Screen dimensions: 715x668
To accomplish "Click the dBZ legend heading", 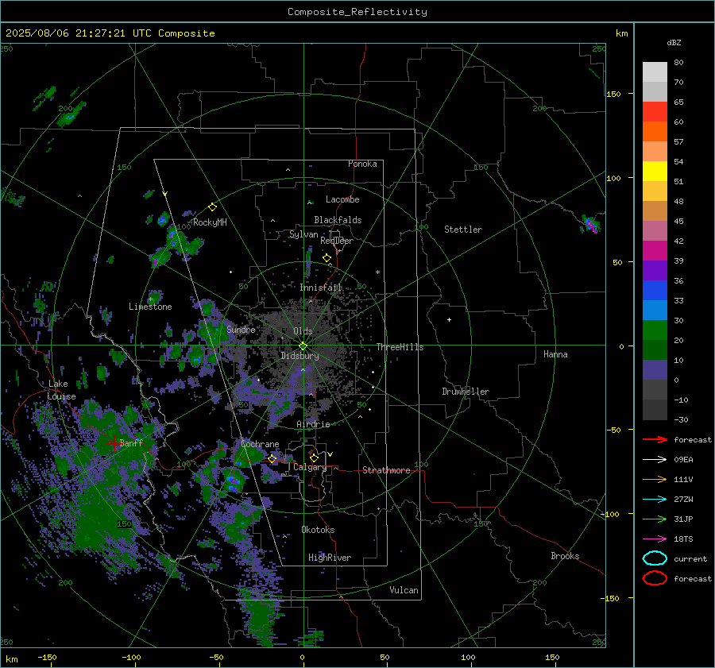I will pyautogui.click(x=674, y=42).
